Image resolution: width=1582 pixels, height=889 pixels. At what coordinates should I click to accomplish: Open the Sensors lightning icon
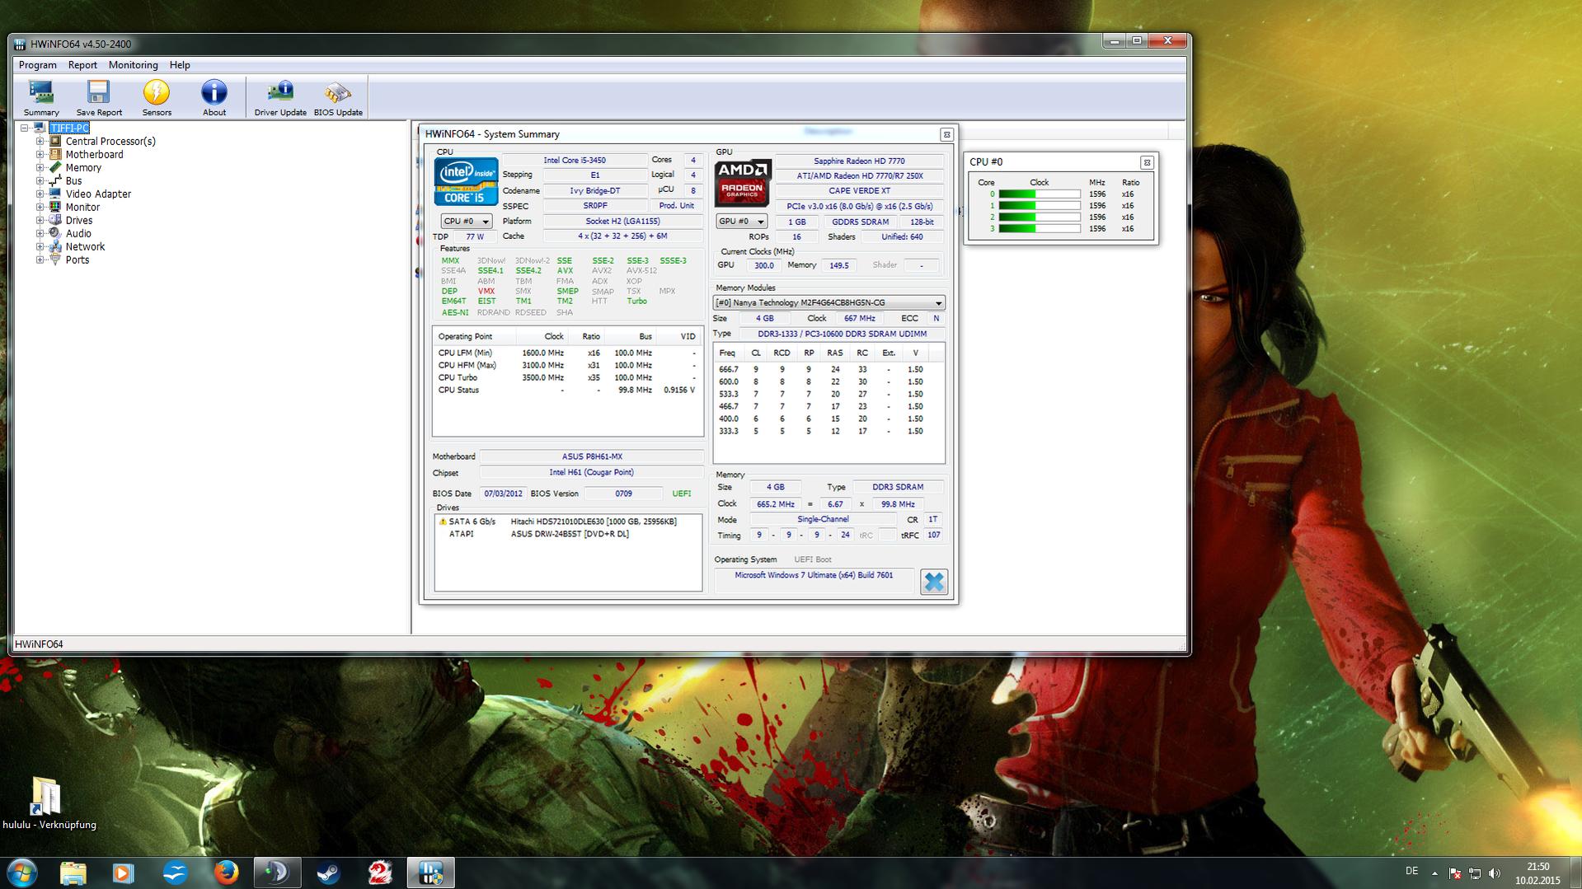[x=157, y=98]
